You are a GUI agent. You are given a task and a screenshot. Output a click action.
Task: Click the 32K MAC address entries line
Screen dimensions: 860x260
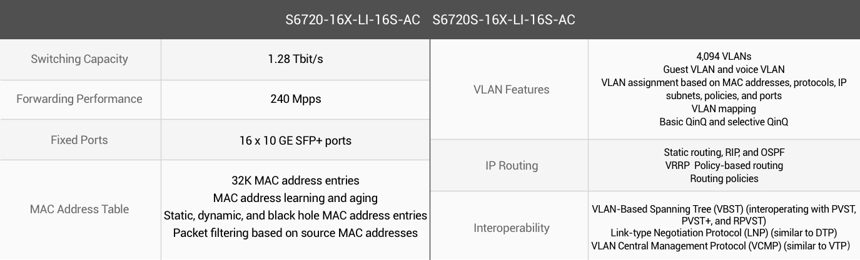point(295,181)
